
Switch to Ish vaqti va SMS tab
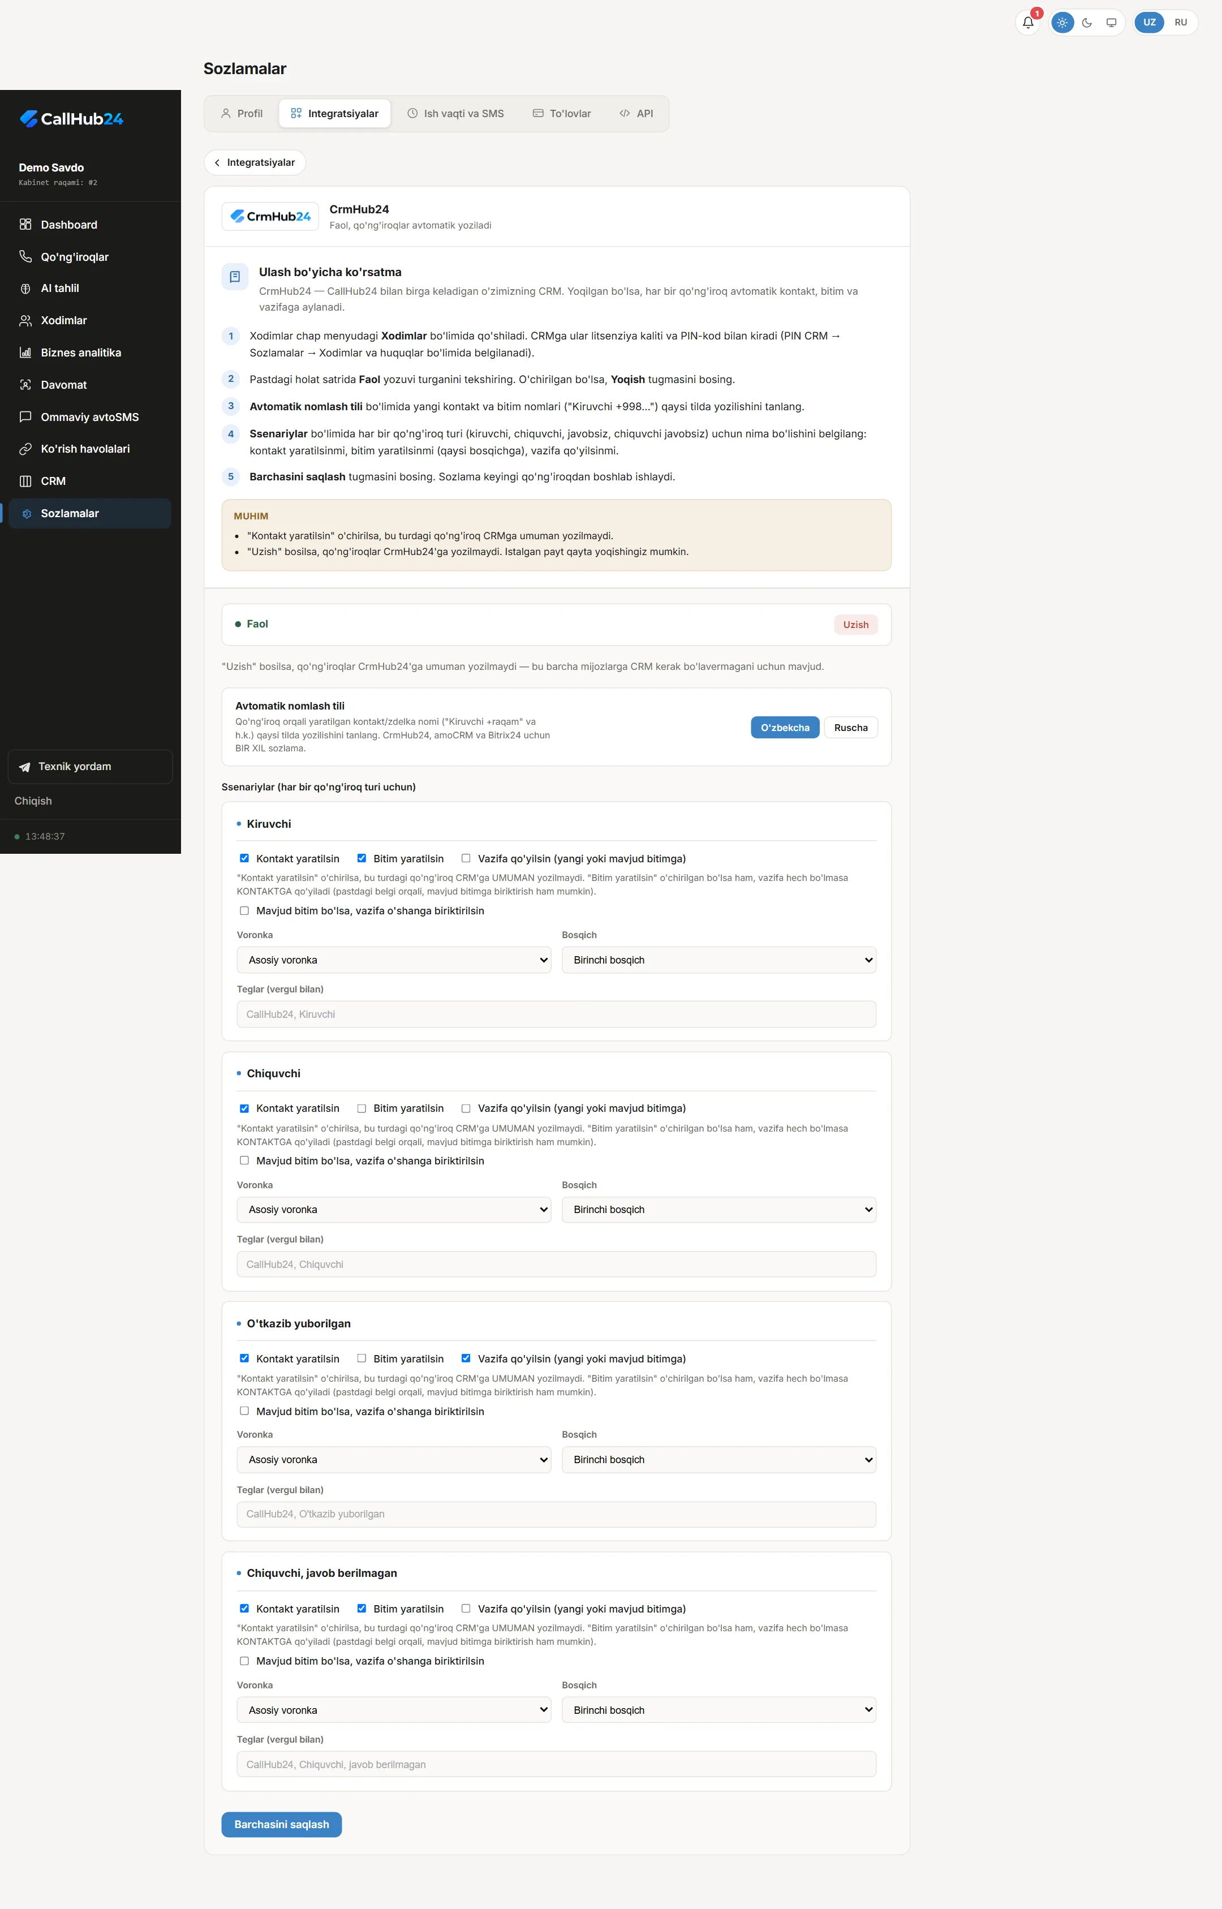pos(455,114)
